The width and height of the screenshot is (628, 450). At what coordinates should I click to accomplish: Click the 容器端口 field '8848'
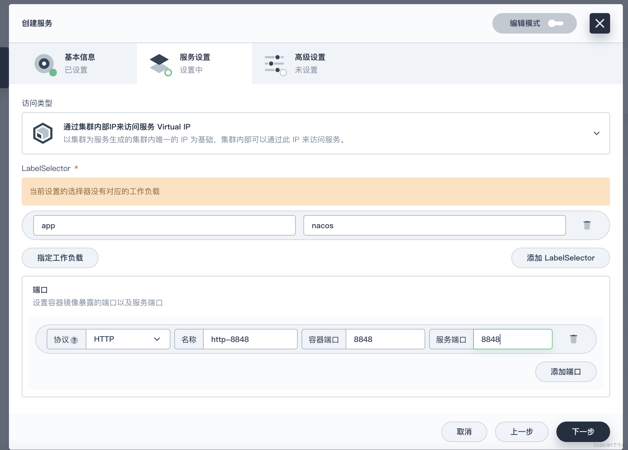[x=385, y=339]
